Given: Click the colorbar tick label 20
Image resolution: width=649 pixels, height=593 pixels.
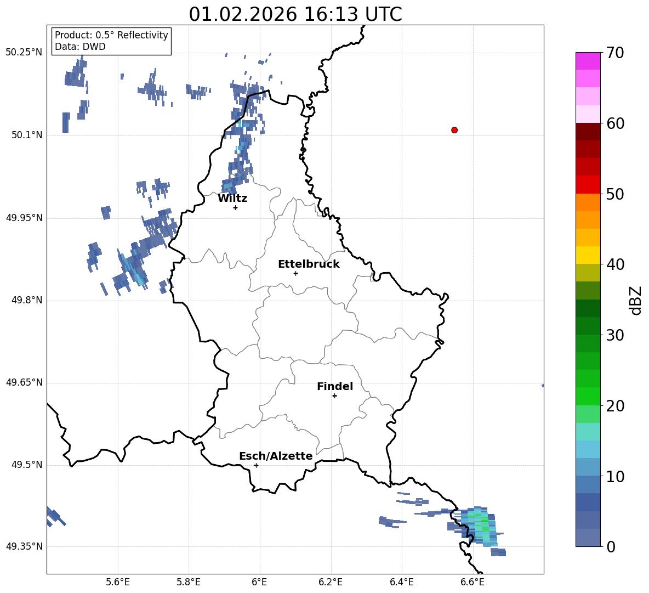Looking at the screenshot, I should point(615,406).
